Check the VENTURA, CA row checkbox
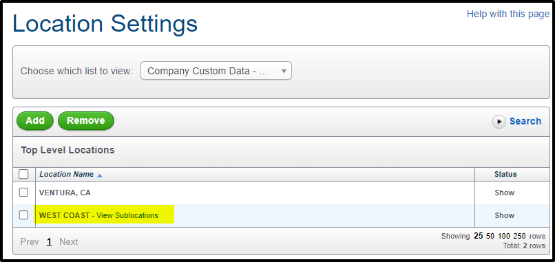Screen dimensions: 555x262 click(23, 193)
